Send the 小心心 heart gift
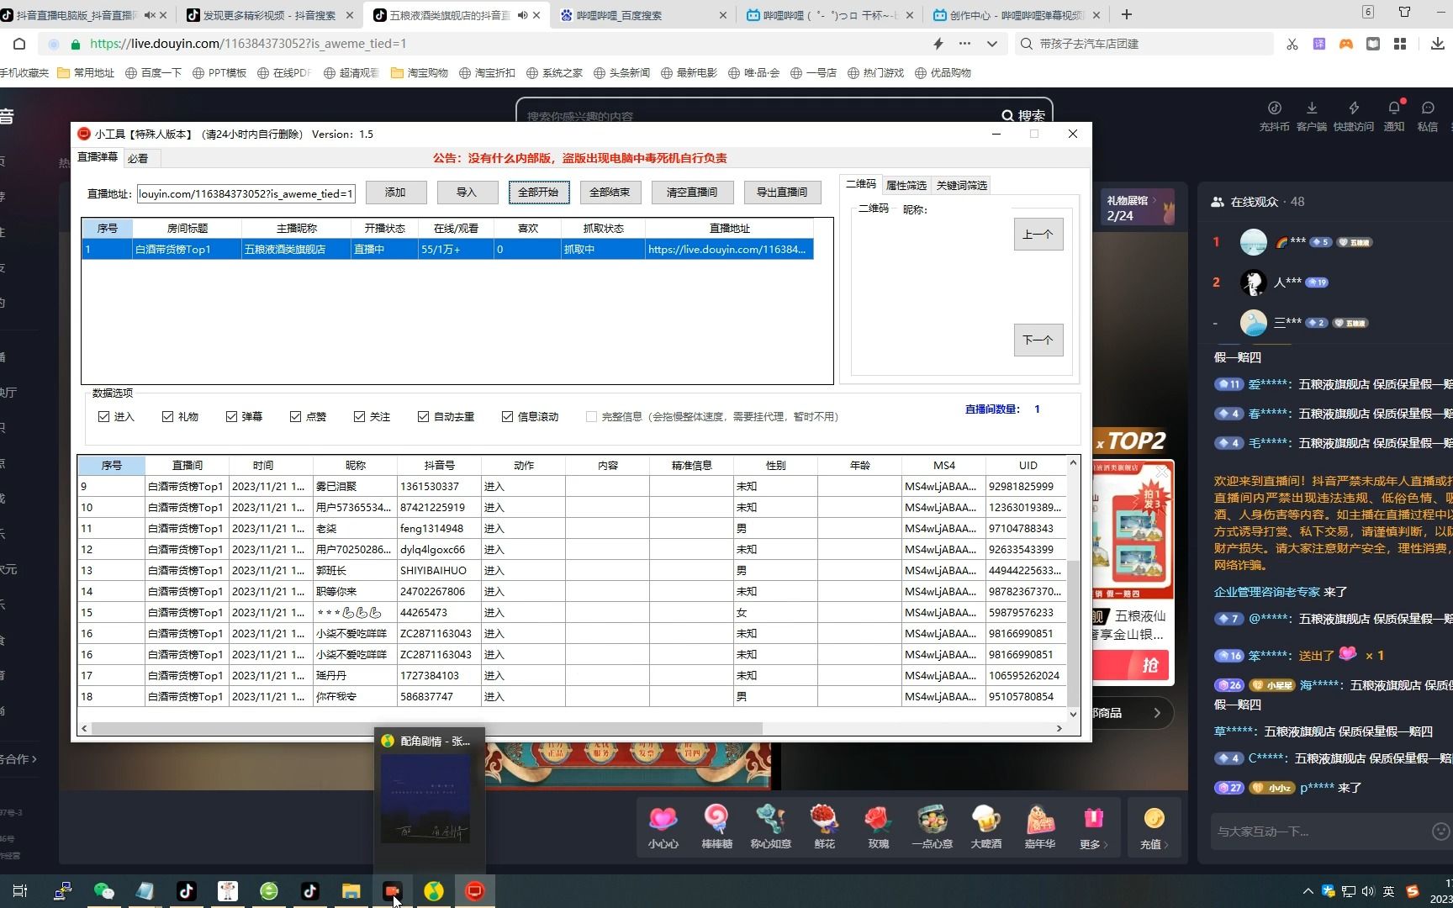Image resolution: width=1453 pixels, height=908 pixels. tap(663, 819)
